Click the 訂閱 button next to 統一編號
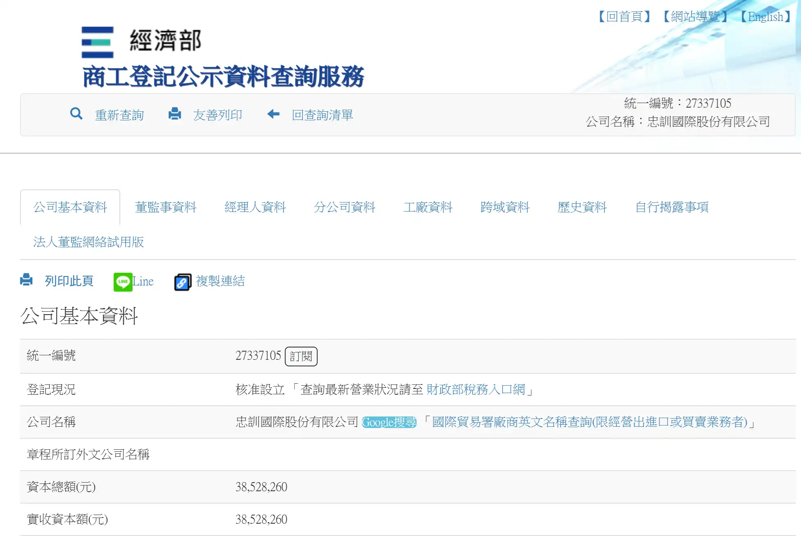The image size is (801, 536). pos(301,356)
